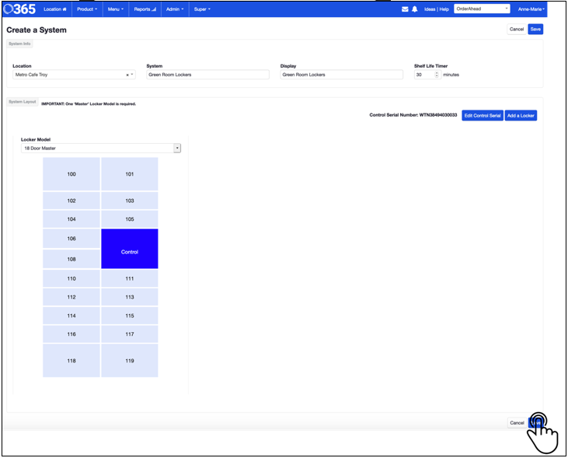568x458 pixels.
Task: Click the Display name input field
Action: (x=341, y=75)
